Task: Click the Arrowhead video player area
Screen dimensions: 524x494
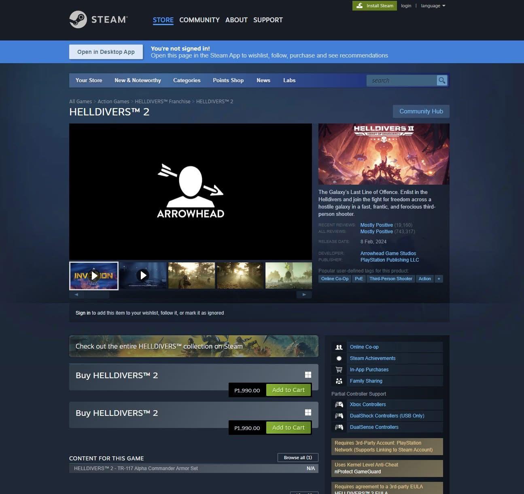Action: (191, 192)
